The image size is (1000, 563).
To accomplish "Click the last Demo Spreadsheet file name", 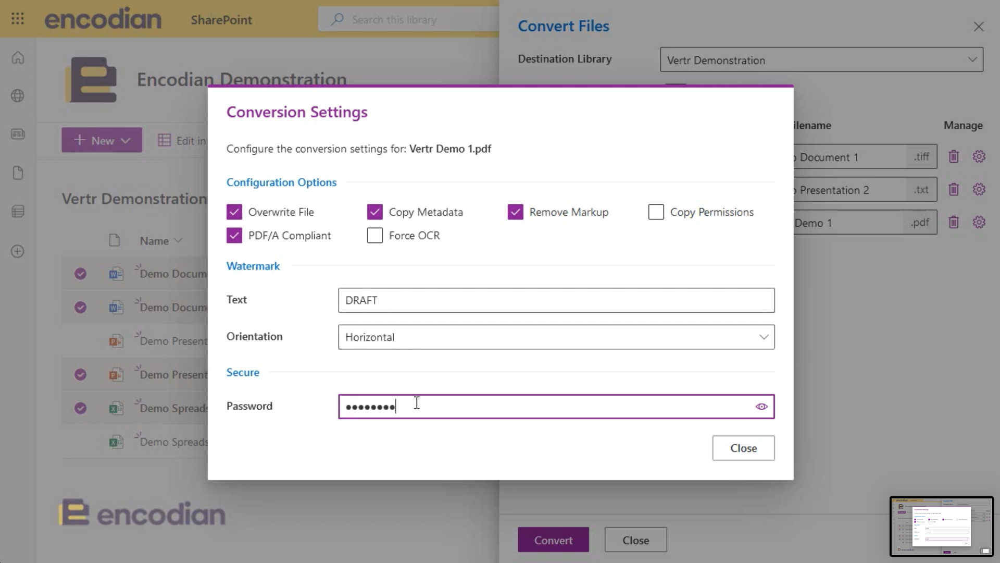I will tap(174, 442).
